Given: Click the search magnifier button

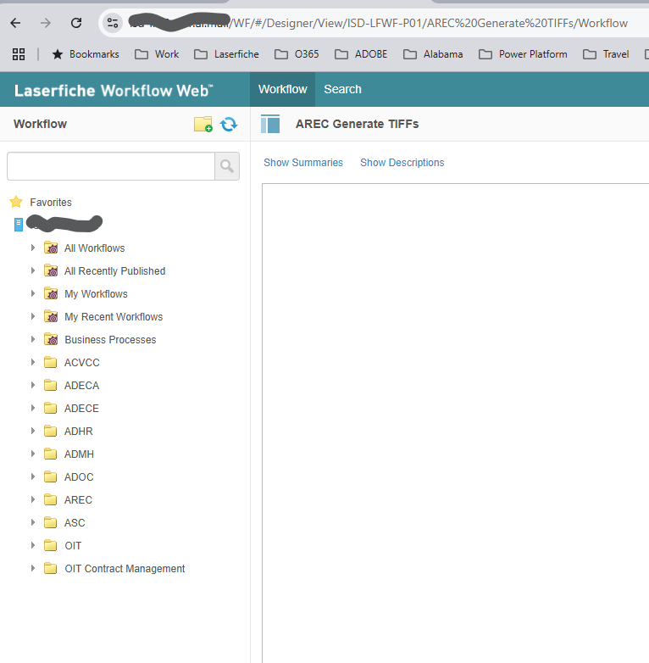Looking at the screenshot, I should 227,166.
